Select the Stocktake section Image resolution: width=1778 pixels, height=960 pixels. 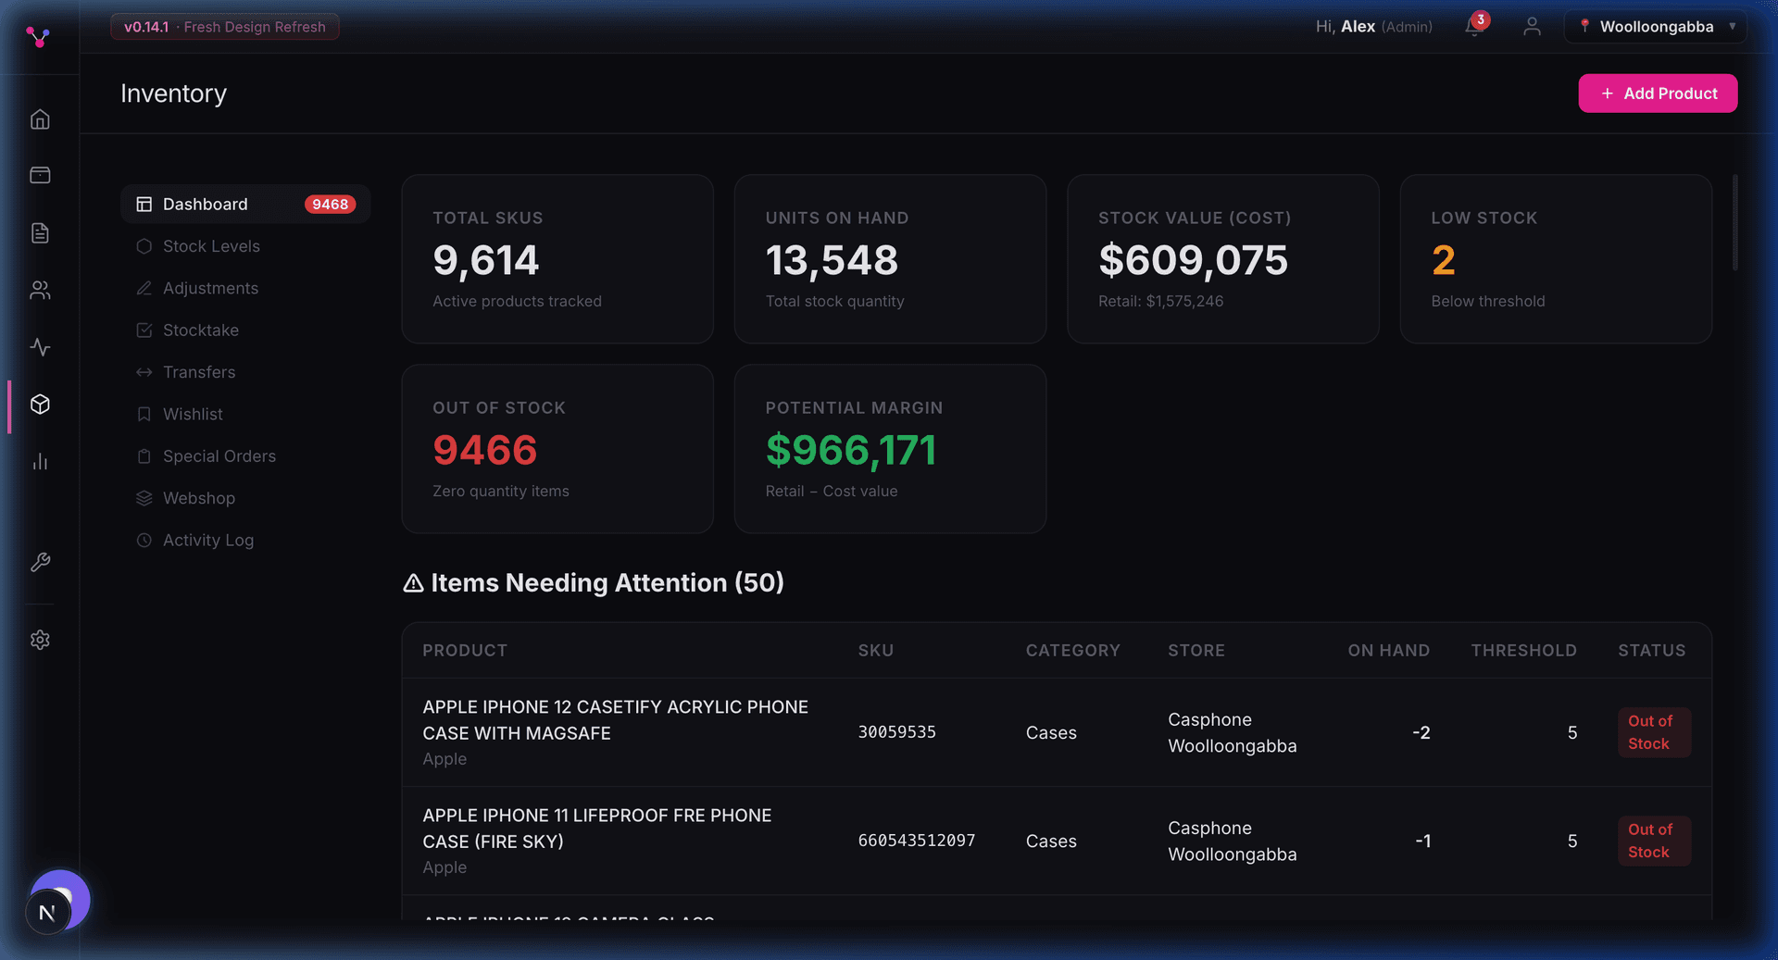[200, 330]
